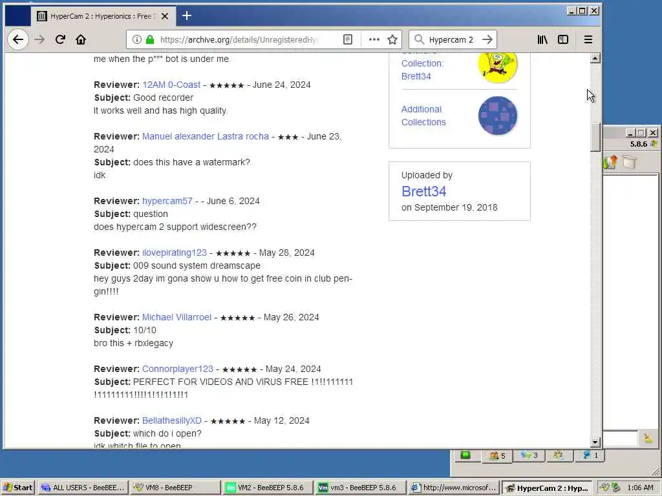The image size is (662, 496).
Task: Click the Hypercam 2 search box text
Action: tap(451, 39)
